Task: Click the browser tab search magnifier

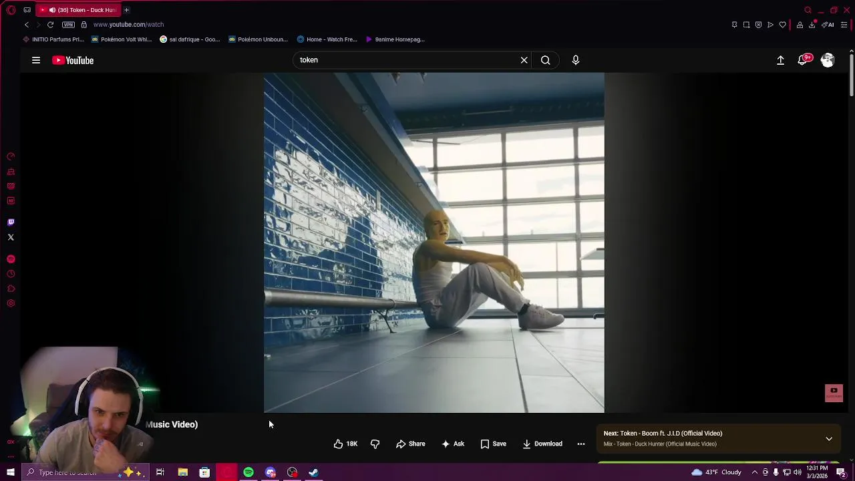Action: pos(808,10)
